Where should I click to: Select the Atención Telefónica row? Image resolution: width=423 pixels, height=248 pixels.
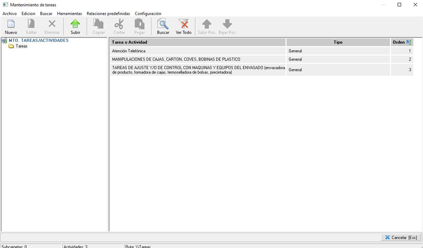click(197, 51)
